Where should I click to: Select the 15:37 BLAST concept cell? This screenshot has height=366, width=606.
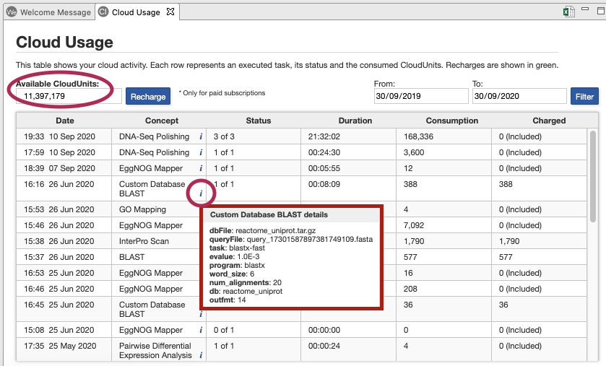tap(159, 257)
